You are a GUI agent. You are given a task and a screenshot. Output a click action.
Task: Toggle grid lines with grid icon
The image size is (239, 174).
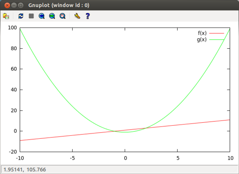(31, 16)
